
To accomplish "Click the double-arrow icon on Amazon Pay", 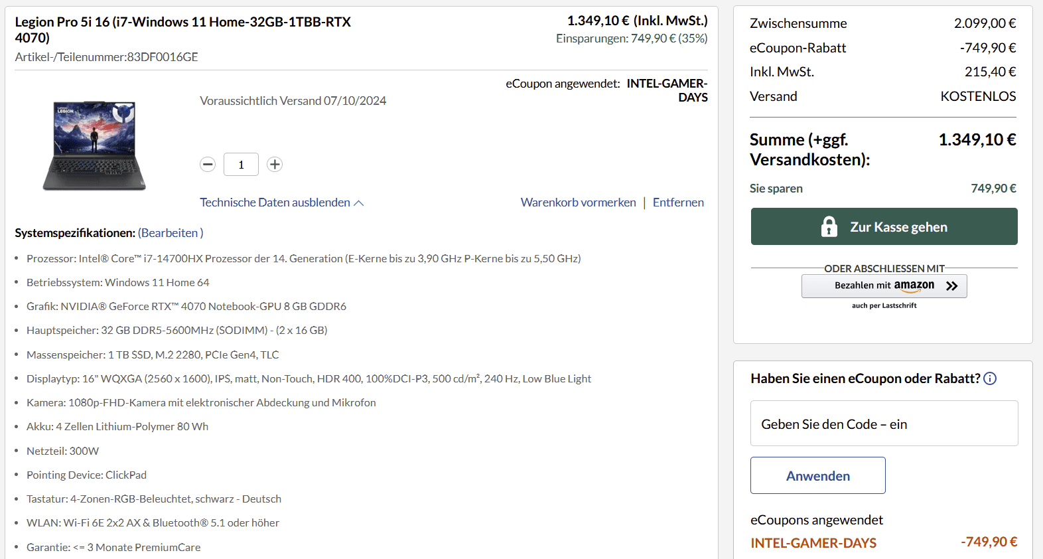I will pos(952,286).
